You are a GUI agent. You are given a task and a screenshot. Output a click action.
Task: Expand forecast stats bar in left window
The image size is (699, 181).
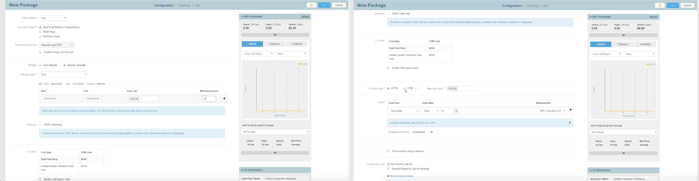(275, 35)
